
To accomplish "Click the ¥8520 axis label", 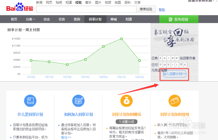I will point(17,53).
